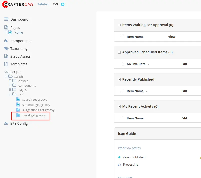Open tweet.get.groovy script
Image resolution: width=201 pixels, height=178 pixels.
click(34, 115)
